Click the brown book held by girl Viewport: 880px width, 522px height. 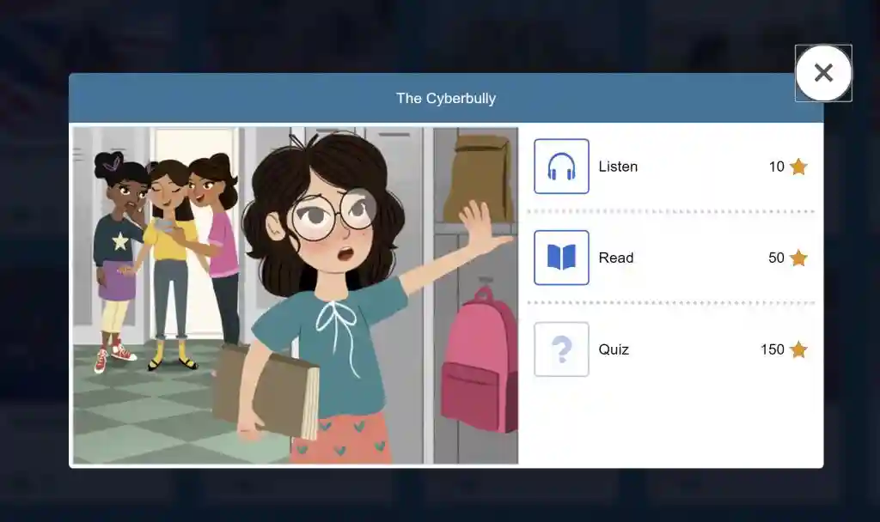pyautogui.click(x=266, y=391)
